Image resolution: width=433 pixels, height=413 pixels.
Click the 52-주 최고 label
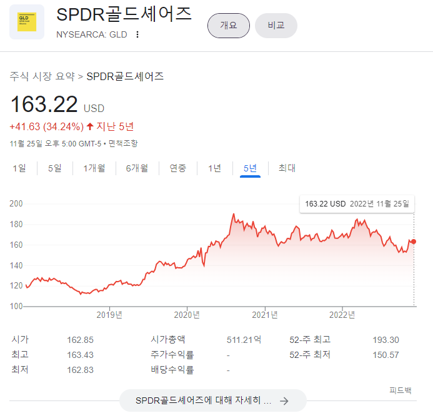(x=310, y=339)
